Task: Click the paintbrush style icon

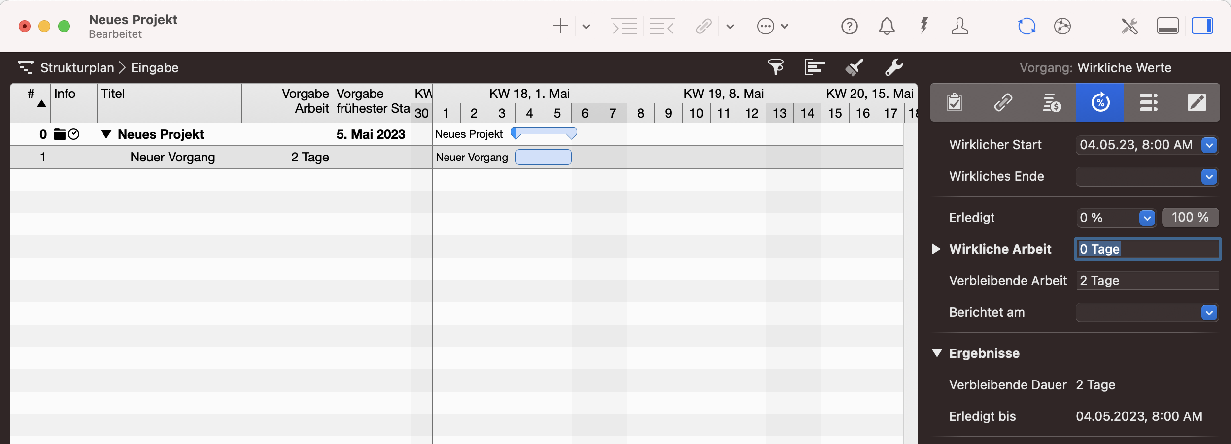Action: pyautogui.click(x=854, y=67)
